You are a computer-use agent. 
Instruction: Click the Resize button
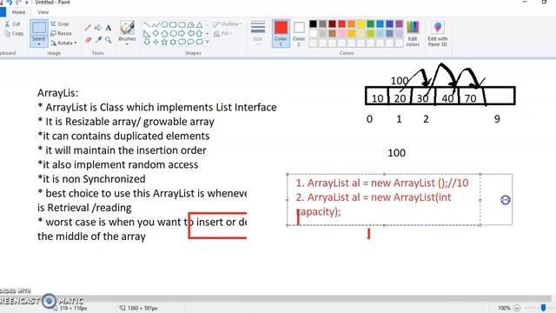pyautogui.click(x=62, y=33)
